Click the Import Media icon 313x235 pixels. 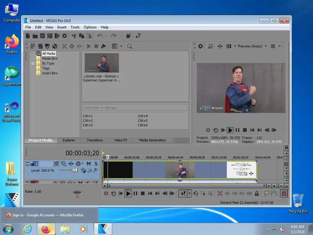click(40, 47)
